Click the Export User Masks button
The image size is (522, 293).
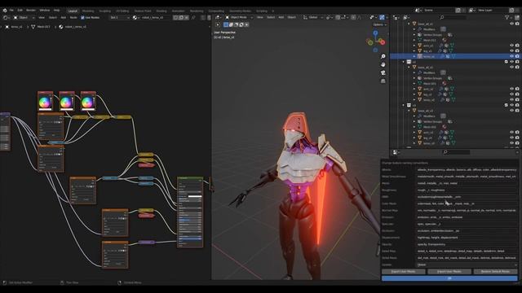point(404,271)
